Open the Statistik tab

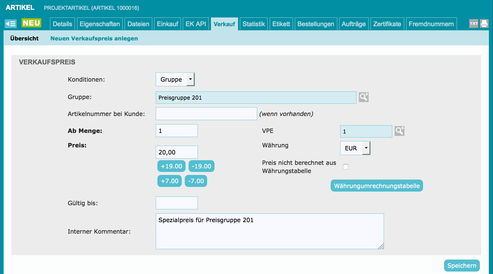tap(254, 24)
